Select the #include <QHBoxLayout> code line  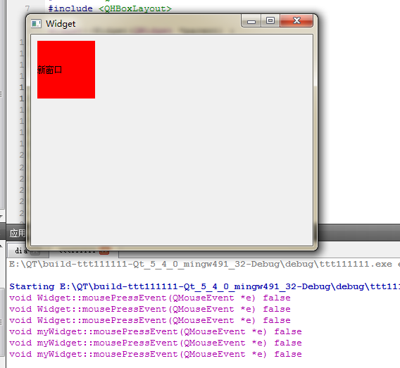pos(110,8)
